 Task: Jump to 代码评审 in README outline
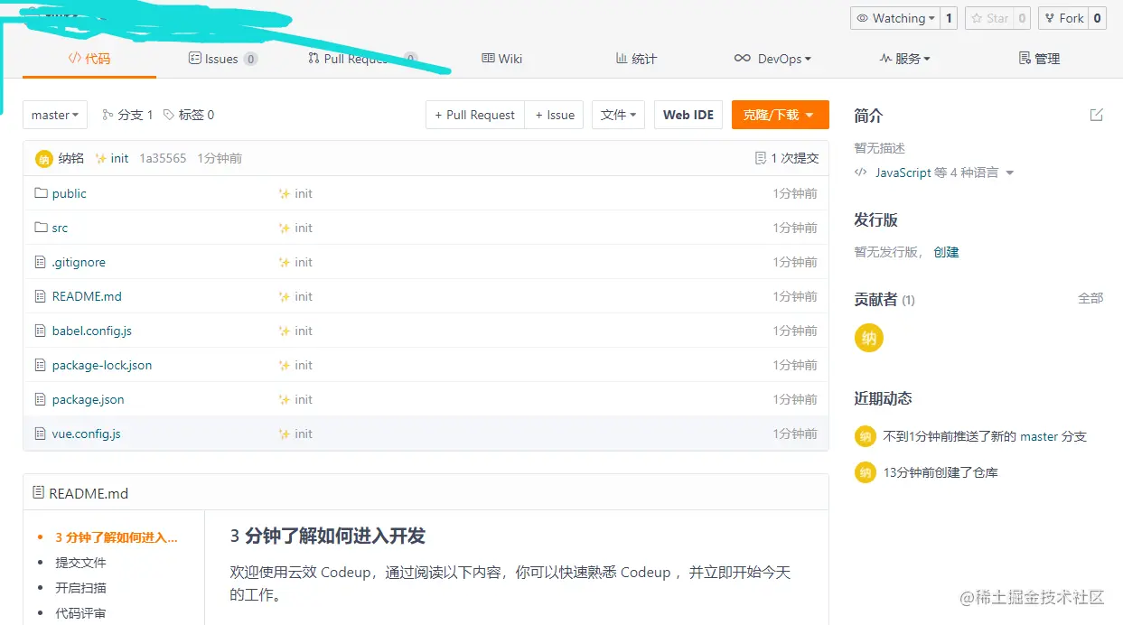click(80, 613)
